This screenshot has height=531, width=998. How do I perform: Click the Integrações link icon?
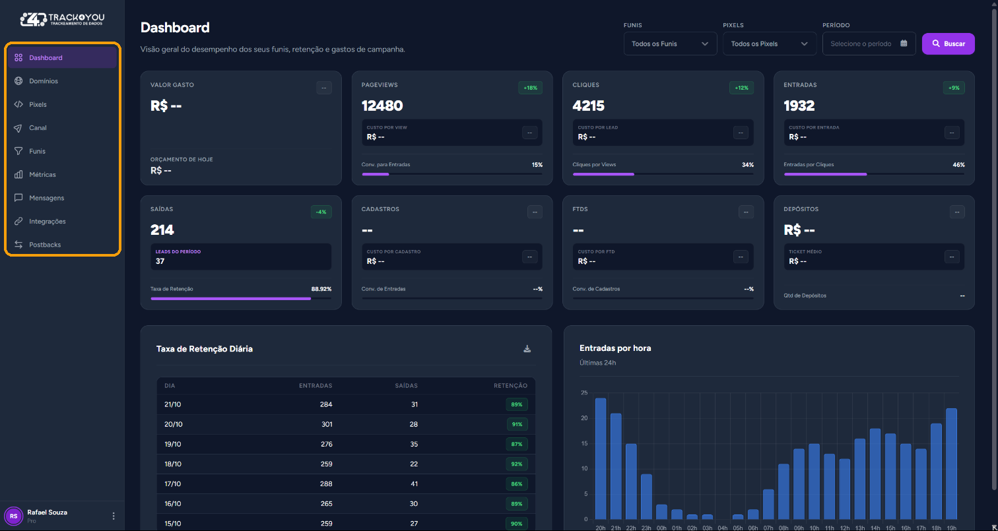pyautogui.click(x=18, y=222)
